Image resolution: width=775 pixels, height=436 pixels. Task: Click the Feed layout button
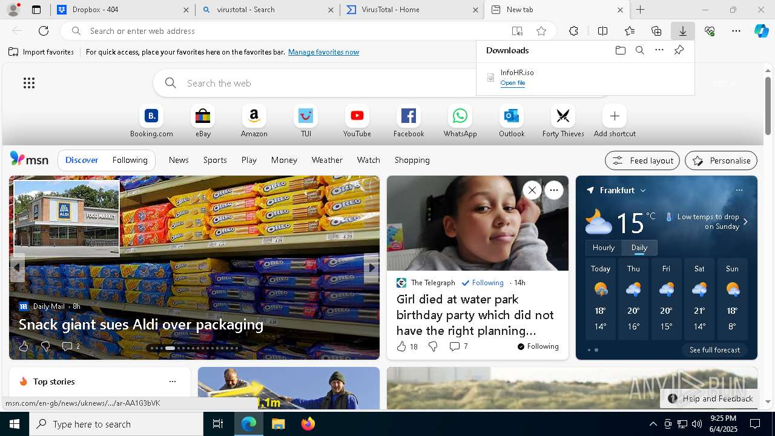(x=642, y=160)
